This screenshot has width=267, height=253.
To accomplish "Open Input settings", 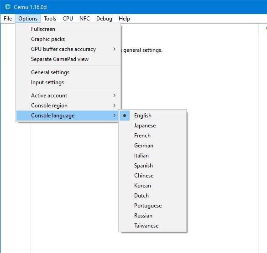I will pyautogui.click(x=68, y=82).
